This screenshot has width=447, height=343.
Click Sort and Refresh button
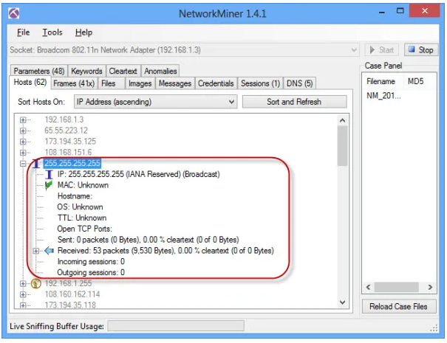293,102
